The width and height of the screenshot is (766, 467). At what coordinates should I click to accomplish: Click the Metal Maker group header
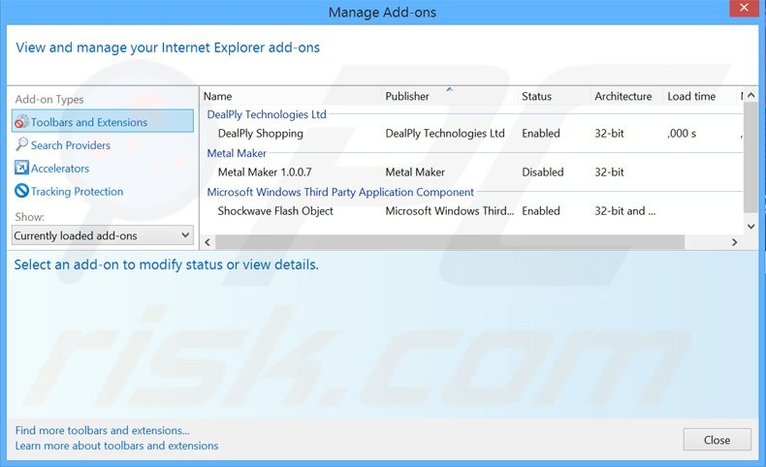pyautogui.click(x=237, y=153)
